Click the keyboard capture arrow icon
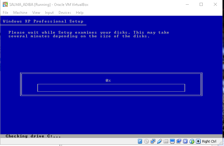Image resolution: width=224 pixels, height=146 pixels. pyautogui.click(x=198, y=141)
